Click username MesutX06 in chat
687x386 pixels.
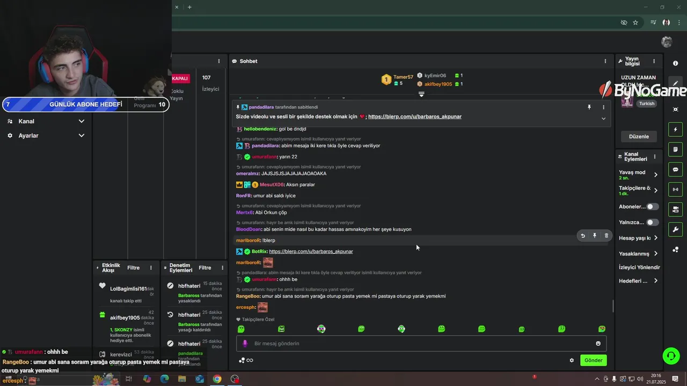tap(272, 184)
